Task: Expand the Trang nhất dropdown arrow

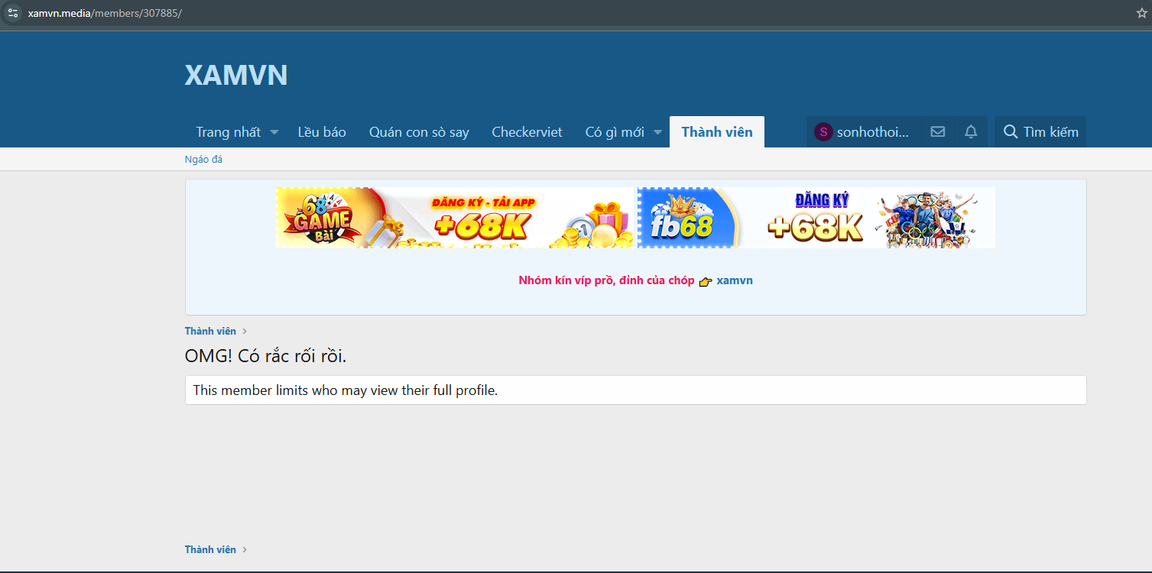Action: pos(274,133)
